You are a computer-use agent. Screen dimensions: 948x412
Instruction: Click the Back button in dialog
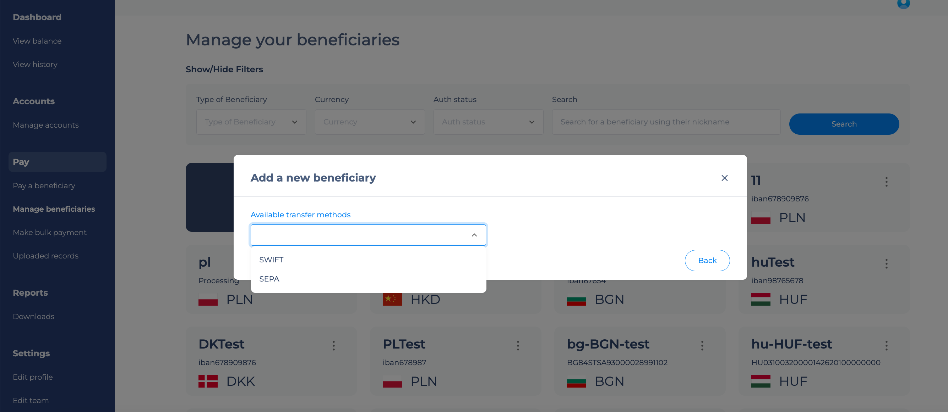point(707,261)
